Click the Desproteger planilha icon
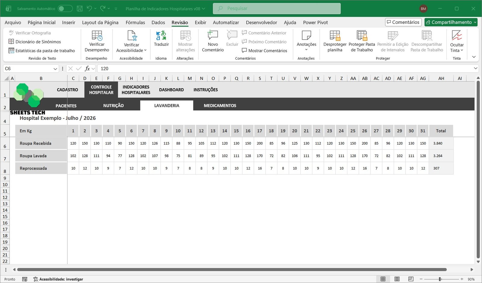The image size is (482, 283). [x=335, y=36]
